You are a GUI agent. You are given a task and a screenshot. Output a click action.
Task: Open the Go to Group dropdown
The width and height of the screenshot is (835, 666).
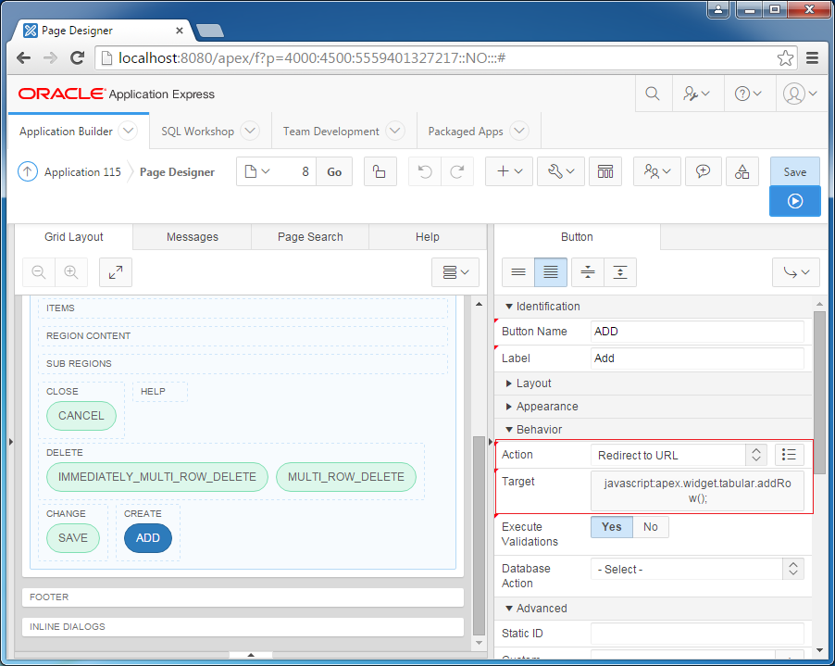[795, 272]
